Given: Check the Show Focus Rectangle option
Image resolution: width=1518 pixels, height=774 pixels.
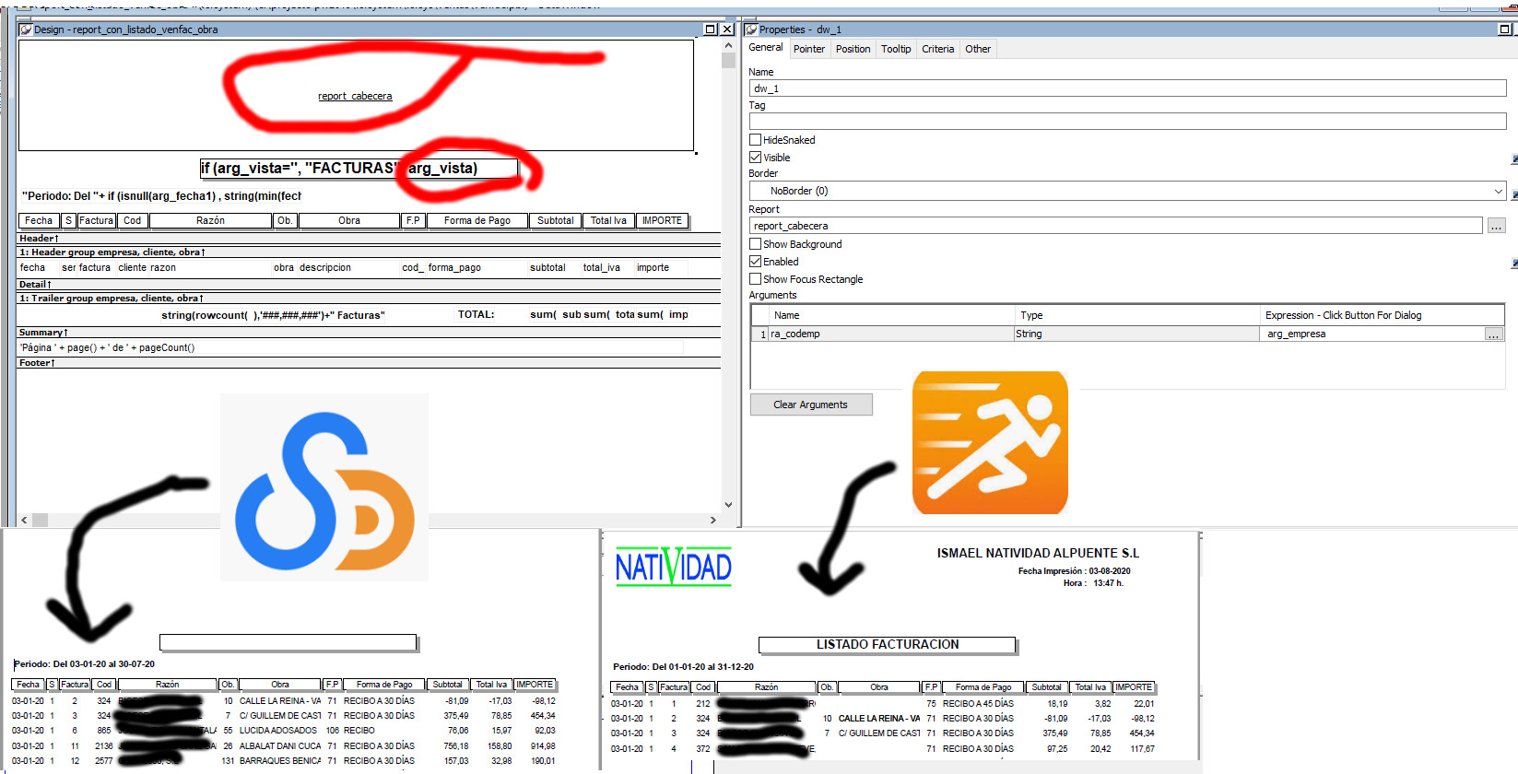Looking at the screenshot, I should point(756,279).
